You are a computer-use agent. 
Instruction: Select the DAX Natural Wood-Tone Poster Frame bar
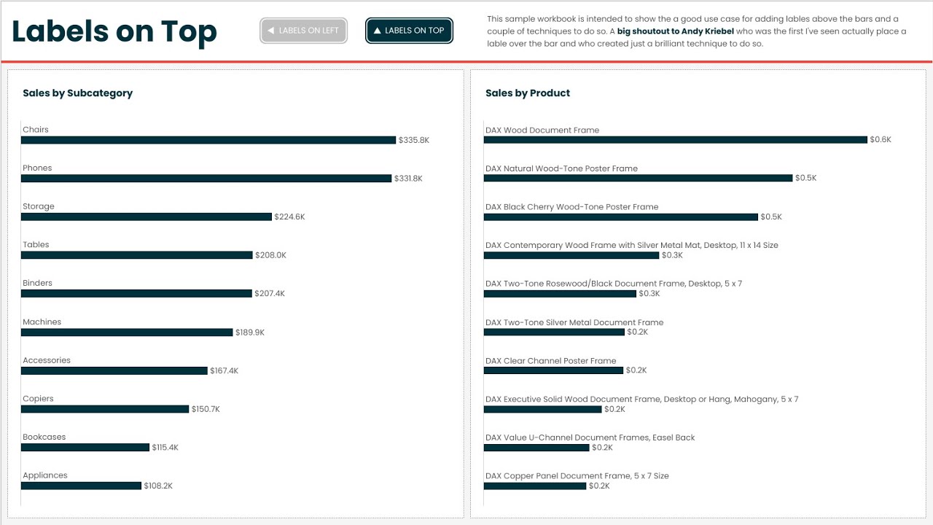[638, 178]
